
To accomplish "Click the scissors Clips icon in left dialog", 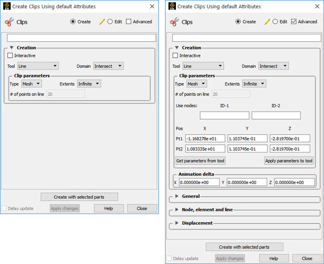I will [9, 22].
